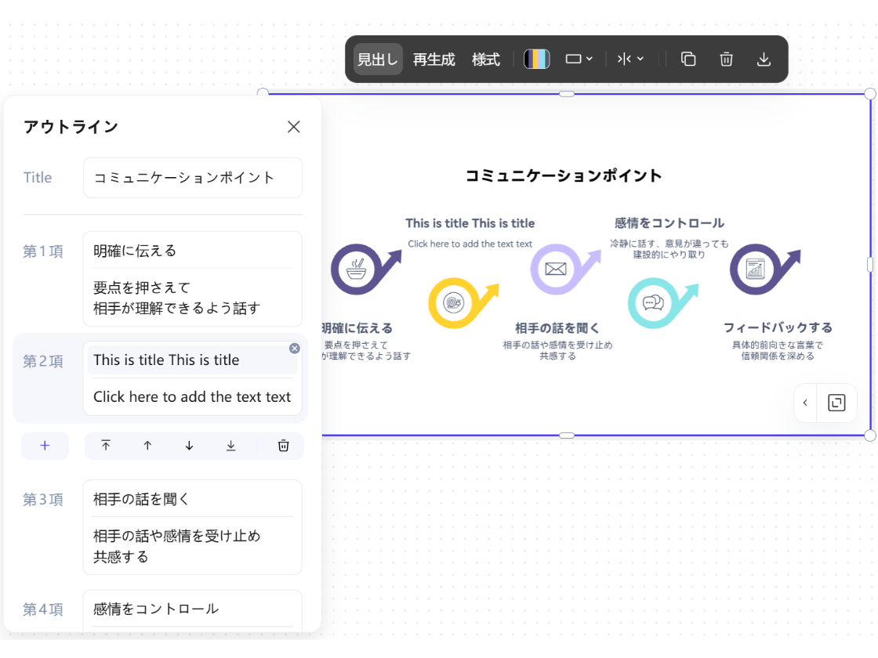Duplicate the selected infographic element
This screenshot has height=658, width=878.
click(688, 59)
